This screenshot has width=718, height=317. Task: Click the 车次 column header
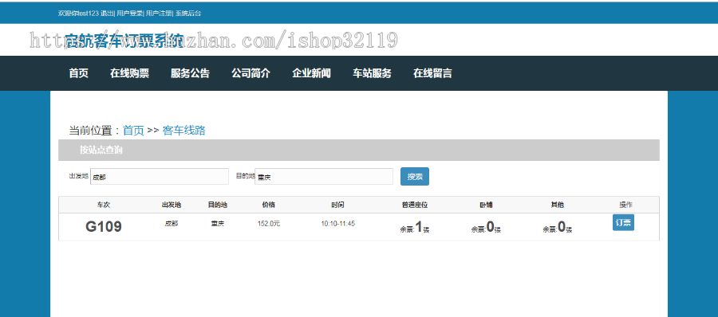[x=104, y=205]
